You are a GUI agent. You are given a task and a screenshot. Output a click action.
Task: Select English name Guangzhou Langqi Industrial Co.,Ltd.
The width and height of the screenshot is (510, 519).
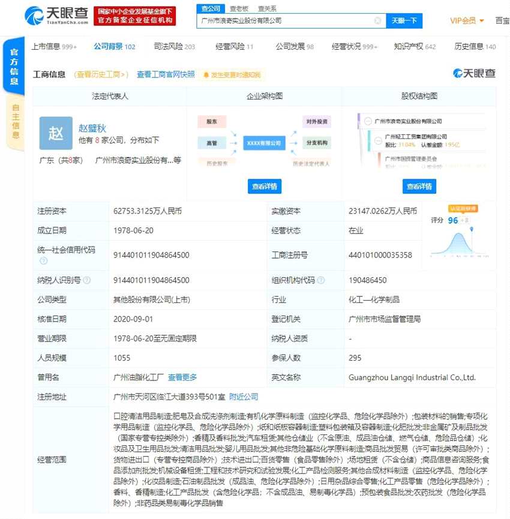(x=412, y=377)
